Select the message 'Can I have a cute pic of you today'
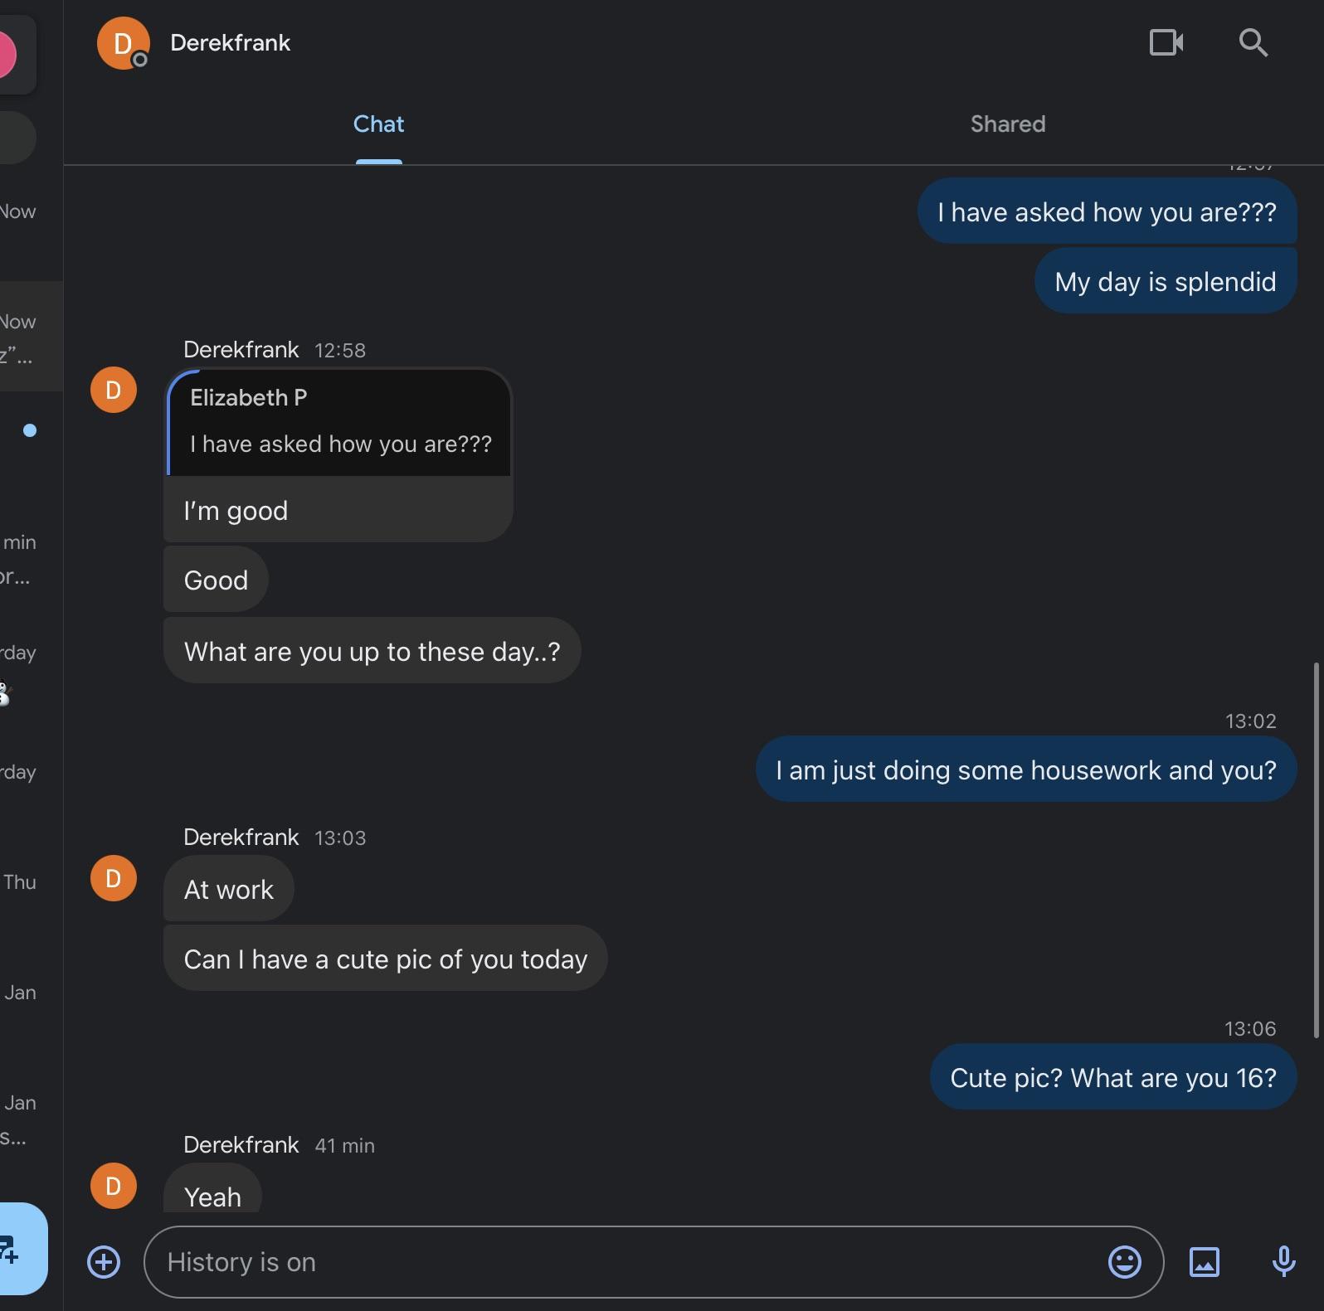Viewport: 1324px width, 1311px height. 384,959
